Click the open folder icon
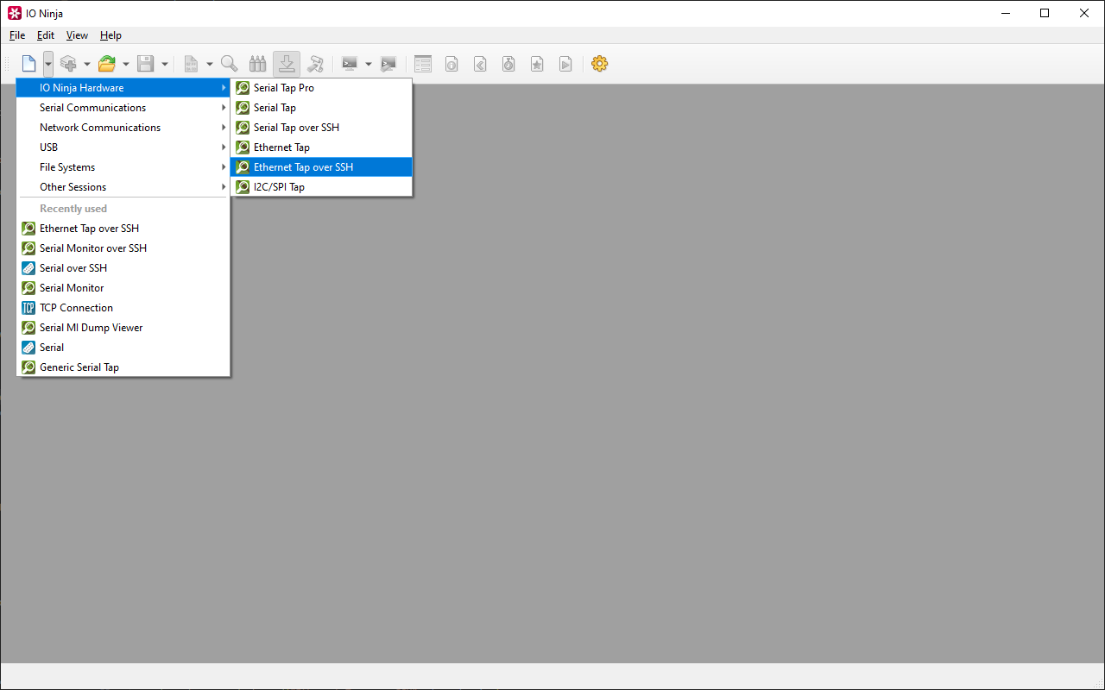Screen dimensions: 1105x690 coord(107,64)
